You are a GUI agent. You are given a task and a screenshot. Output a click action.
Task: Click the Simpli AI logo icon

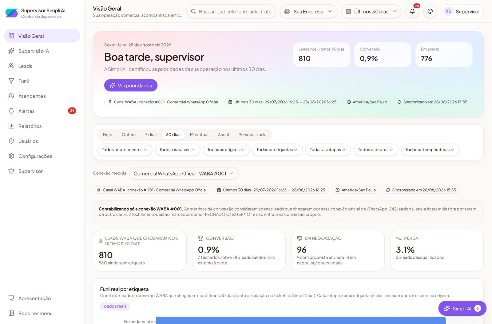pos(12,13)
